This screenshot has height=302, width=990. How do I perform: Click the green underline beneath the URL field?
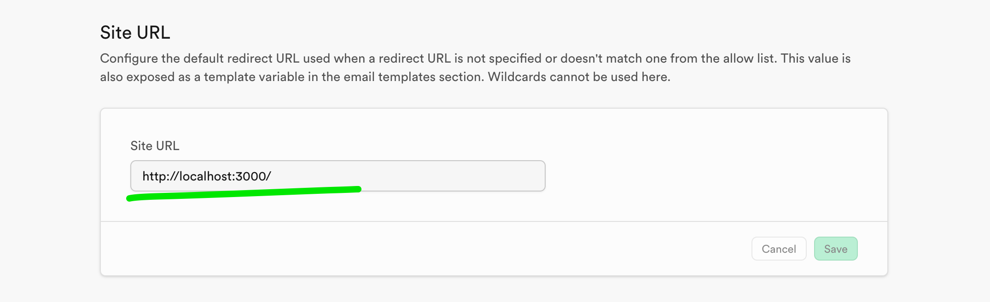coord(244,193)
